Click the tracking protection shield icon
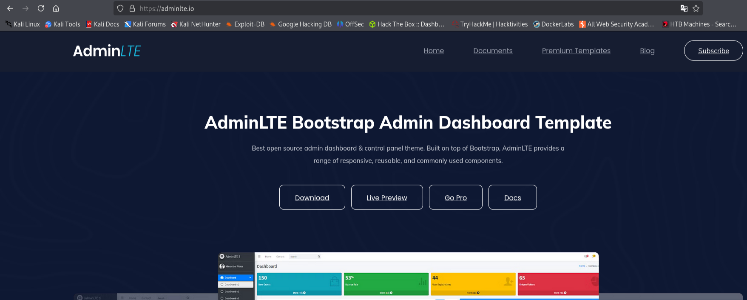 click(120, 9)
